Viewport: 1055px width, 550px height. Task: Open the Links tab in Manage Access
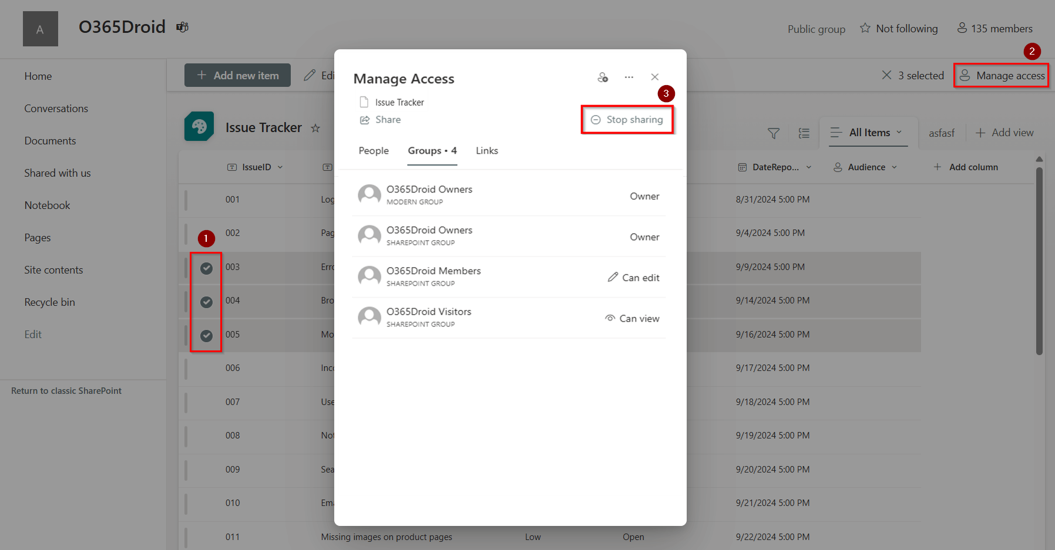click(486, 151)
